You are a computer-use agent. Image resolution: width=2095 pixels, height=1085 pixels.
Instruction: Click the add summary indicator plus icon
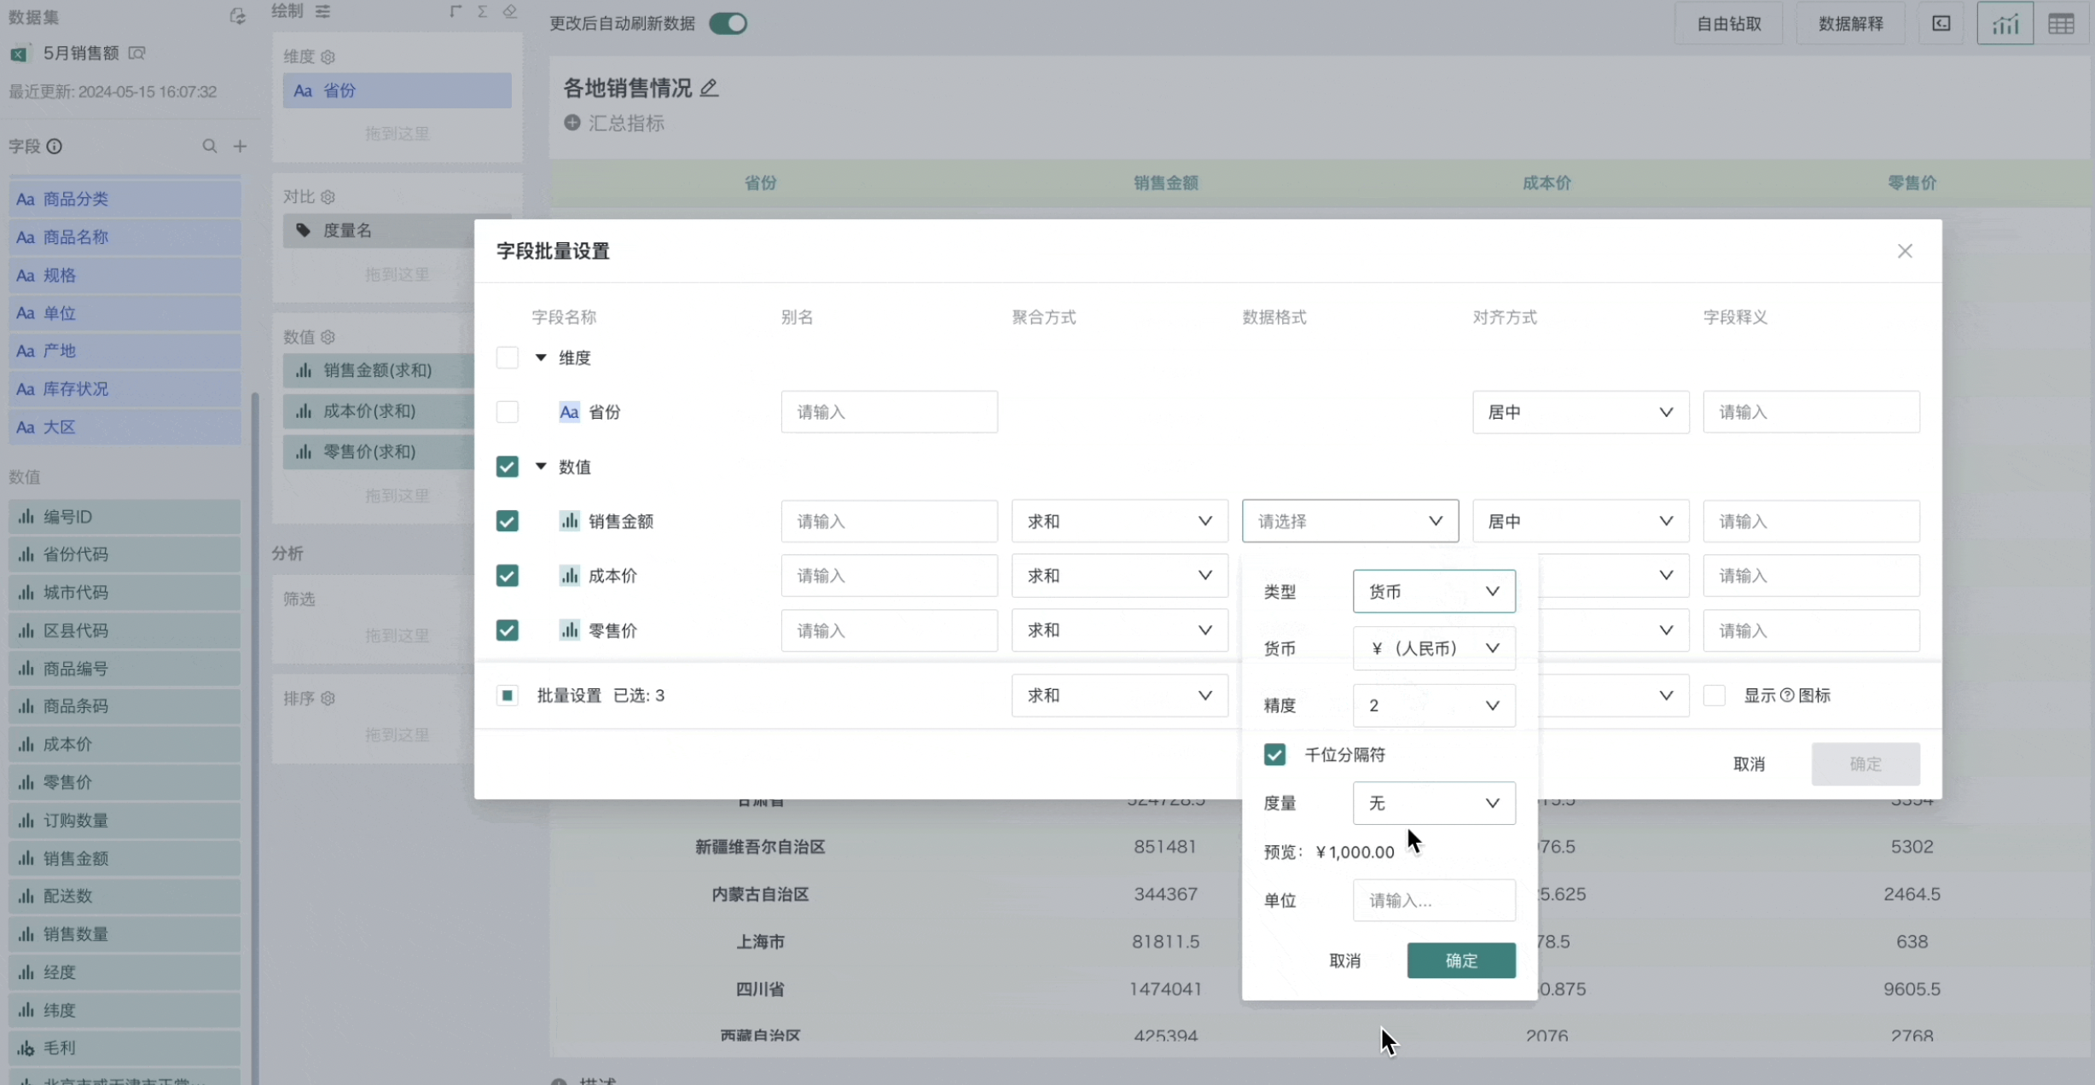tap(572, 123)
